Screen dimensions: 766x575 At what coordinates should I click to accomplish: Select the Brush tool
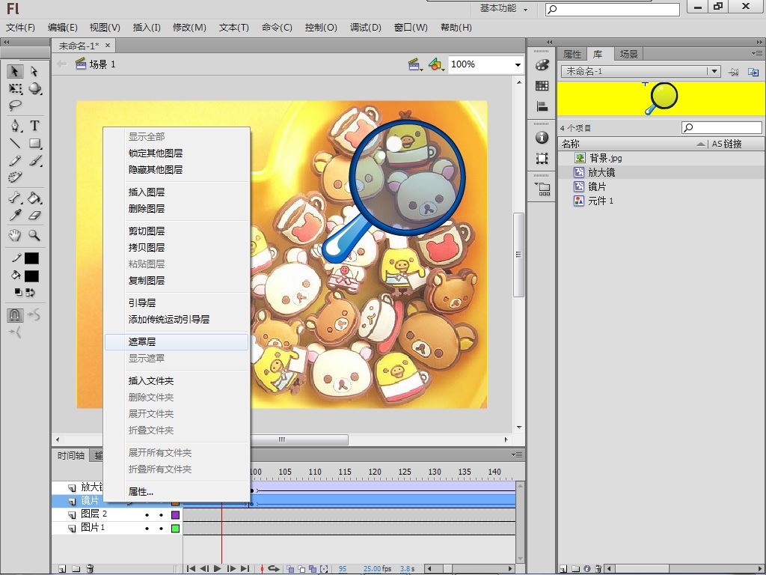point(34,160)
